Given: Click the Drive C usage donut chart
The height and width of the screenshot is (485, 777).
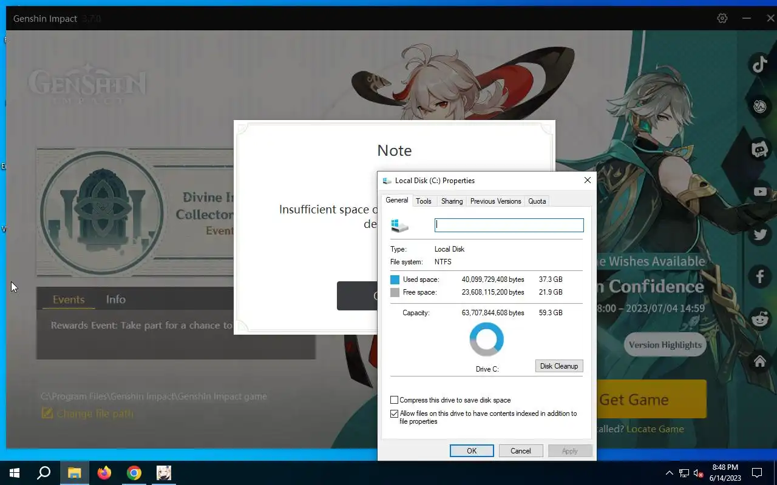Looking at the screenshot, I should [487, 339].
